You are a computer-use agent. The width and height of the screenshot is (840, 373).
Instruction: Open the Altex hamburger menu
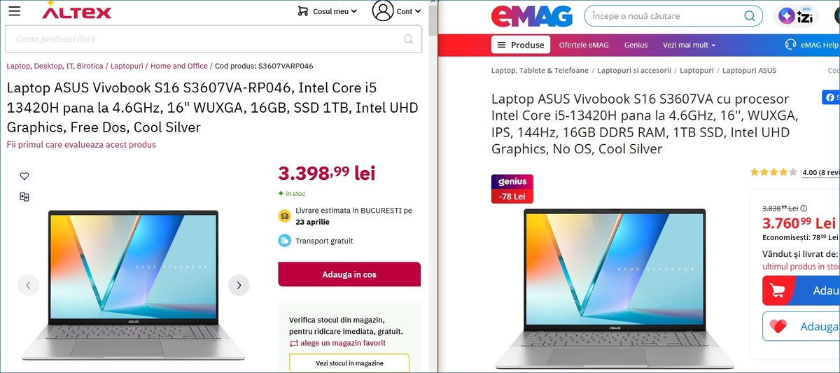pos(14,11)
